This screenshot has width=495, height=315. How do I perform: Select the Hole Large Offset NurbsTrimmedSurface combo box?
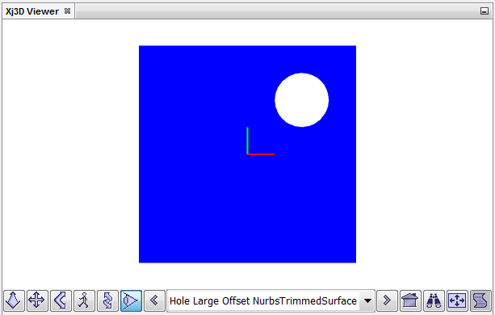[x=271, y=300]
